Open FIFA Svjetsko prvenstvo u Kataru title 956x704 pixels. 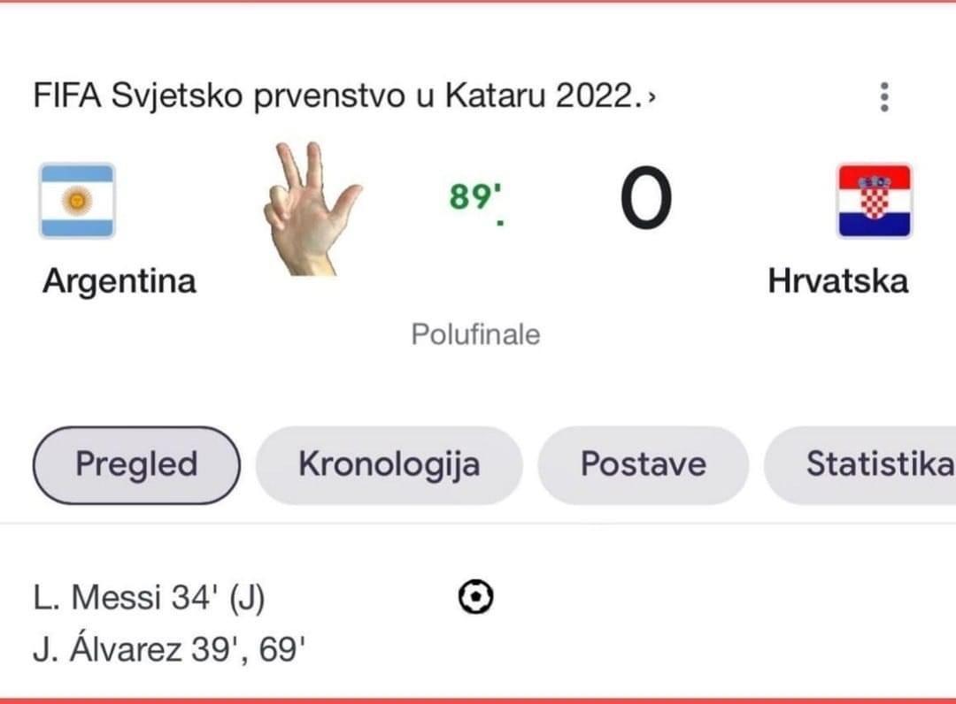point(336,96)
